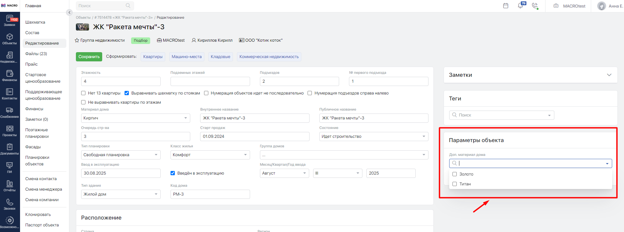Expand the Заметки panel
The image size is (624, 232).
(x=609, y=75)
